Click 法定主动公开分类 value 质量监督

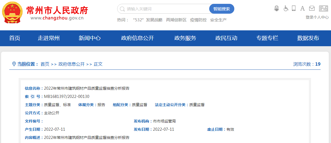click(x=197, y=105)
